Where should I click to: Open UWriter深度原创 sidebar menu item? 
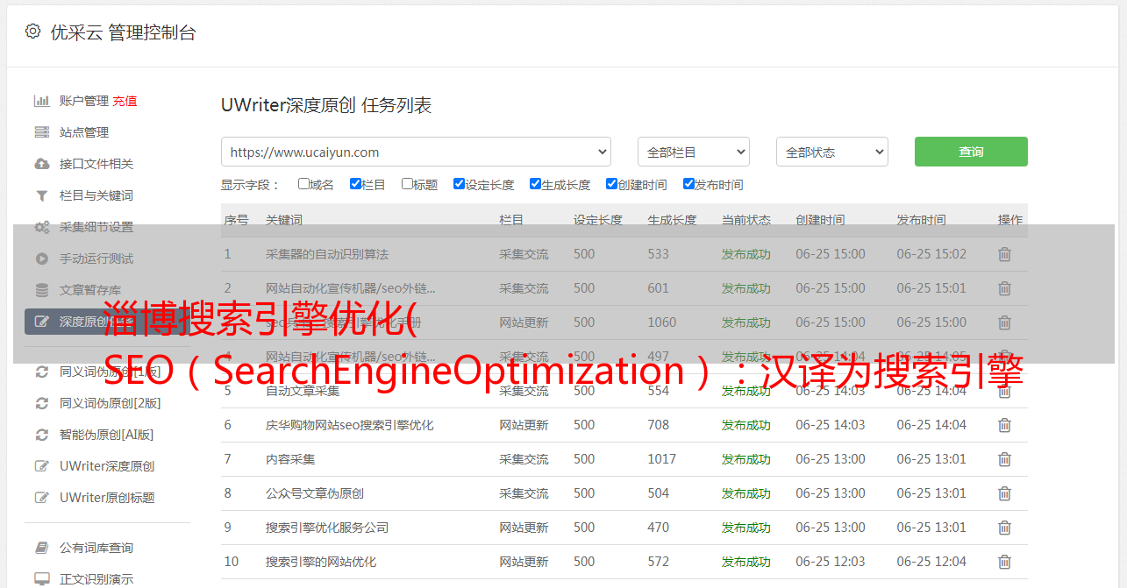click(107, 466)
